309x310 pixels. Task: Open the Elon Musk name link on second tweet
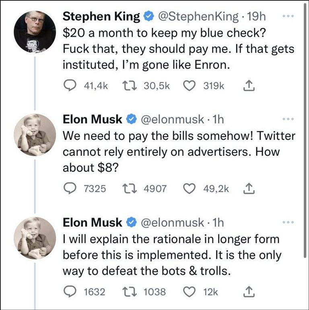pos(92,119)
